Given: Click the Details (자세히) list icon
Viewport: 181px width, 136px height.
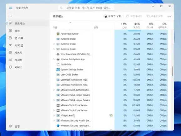Looking at the screenshot, I should coord(10,60).
